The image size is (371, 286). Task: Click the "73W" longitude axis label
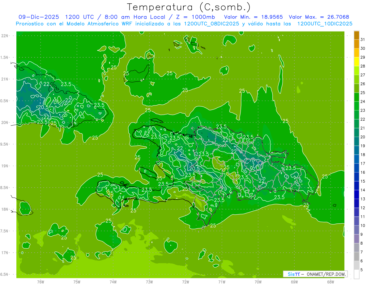pos(149,282)
